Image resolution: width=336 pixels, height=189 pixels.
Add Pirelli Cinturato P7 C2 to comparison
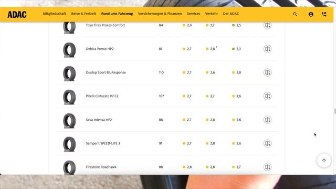point(267,96)
